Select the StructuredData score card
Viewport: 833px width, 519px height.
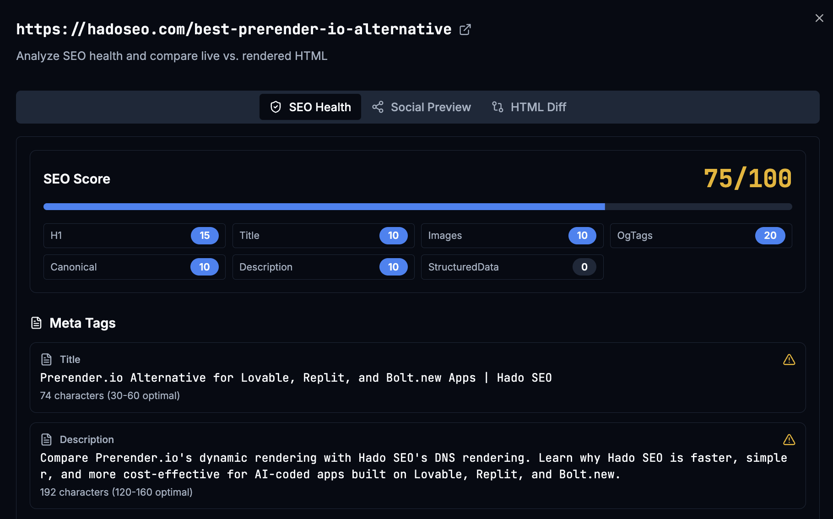tap(512, 267)
